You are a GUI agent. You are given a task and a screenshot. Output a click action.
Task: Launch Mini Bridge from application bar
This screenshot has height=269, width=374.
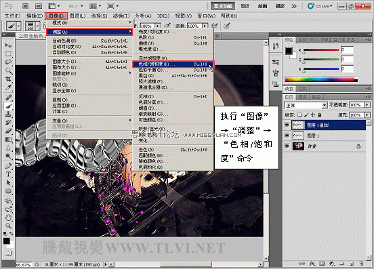coord(39,6)
